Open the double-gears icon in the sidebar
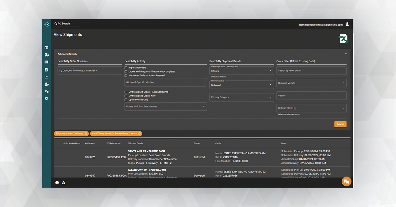 coord(47,91)
